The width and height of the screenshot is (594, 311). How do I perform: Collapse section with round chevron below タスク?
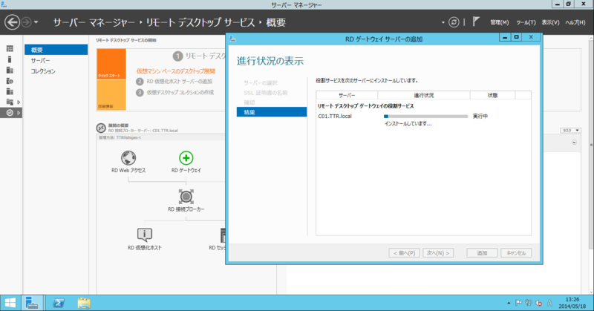click(x=574, y=143)
